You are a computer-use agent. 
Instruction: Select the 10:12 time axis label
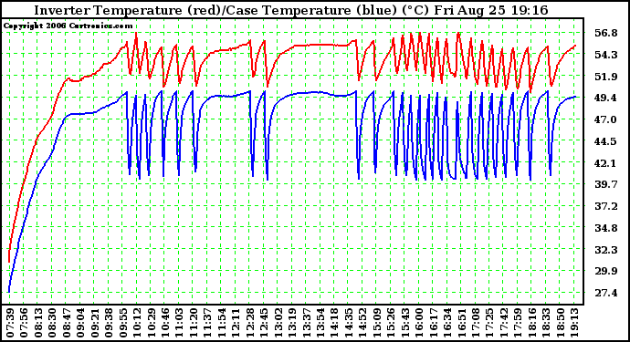pos(137,323)
